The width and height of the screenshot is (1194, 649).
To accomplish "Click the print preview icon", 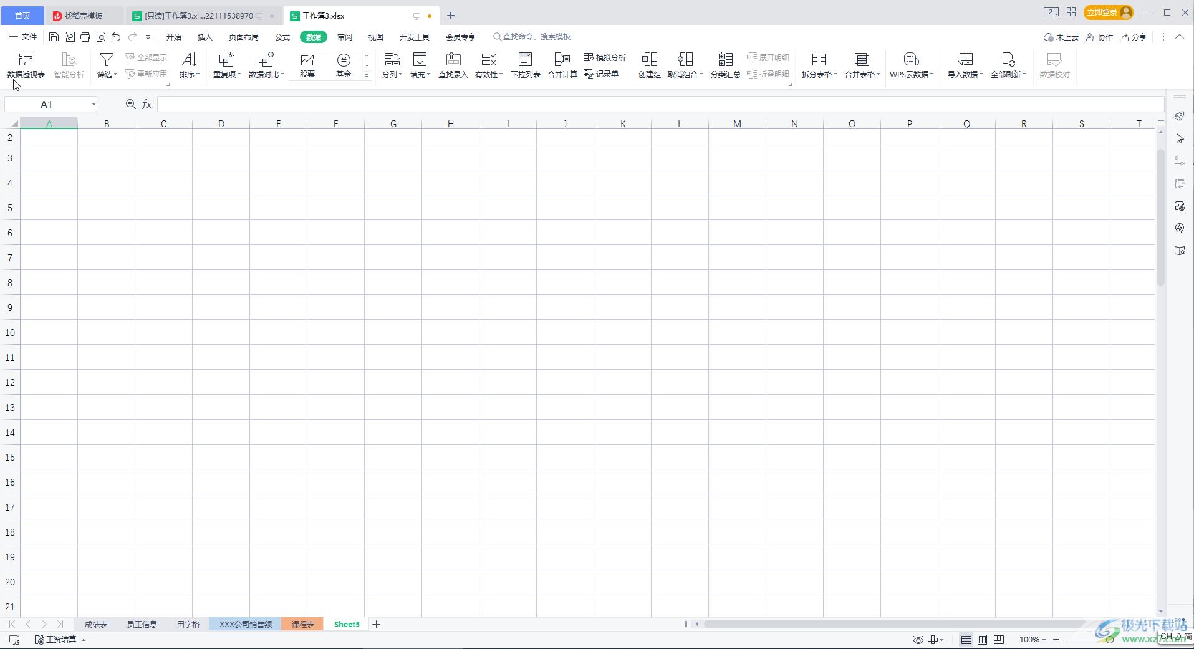I will 101,37.
